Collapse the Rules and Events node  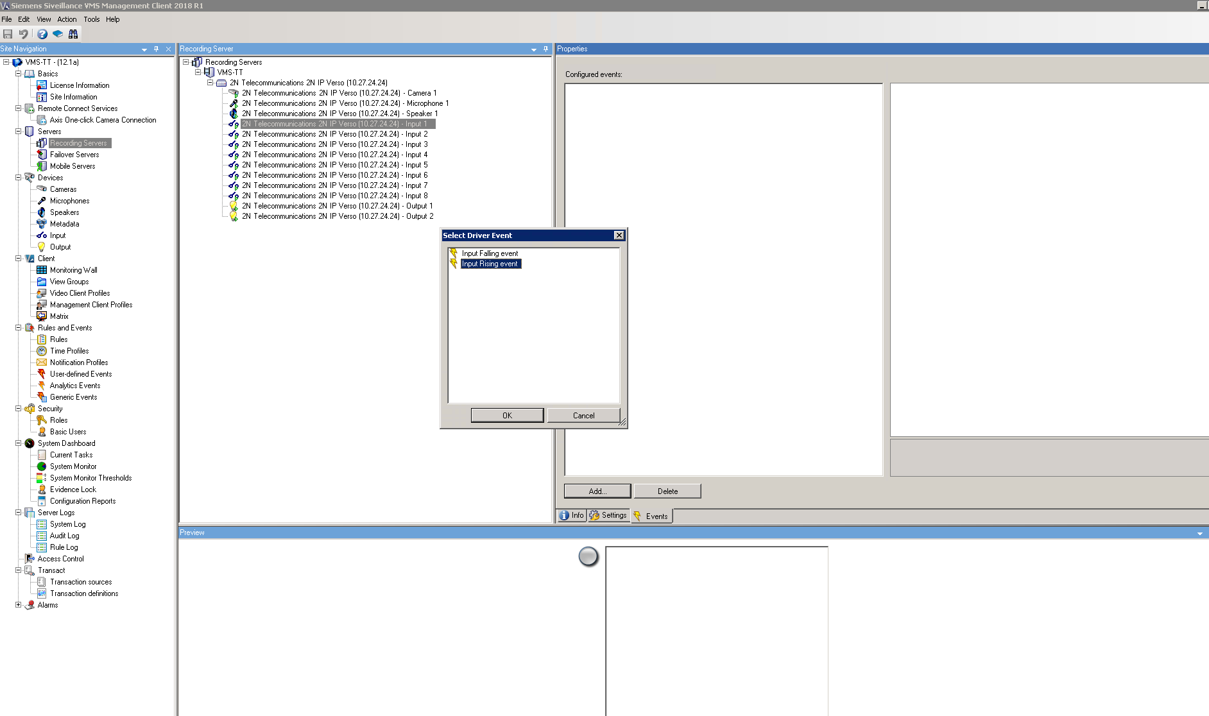coord(19,328)
